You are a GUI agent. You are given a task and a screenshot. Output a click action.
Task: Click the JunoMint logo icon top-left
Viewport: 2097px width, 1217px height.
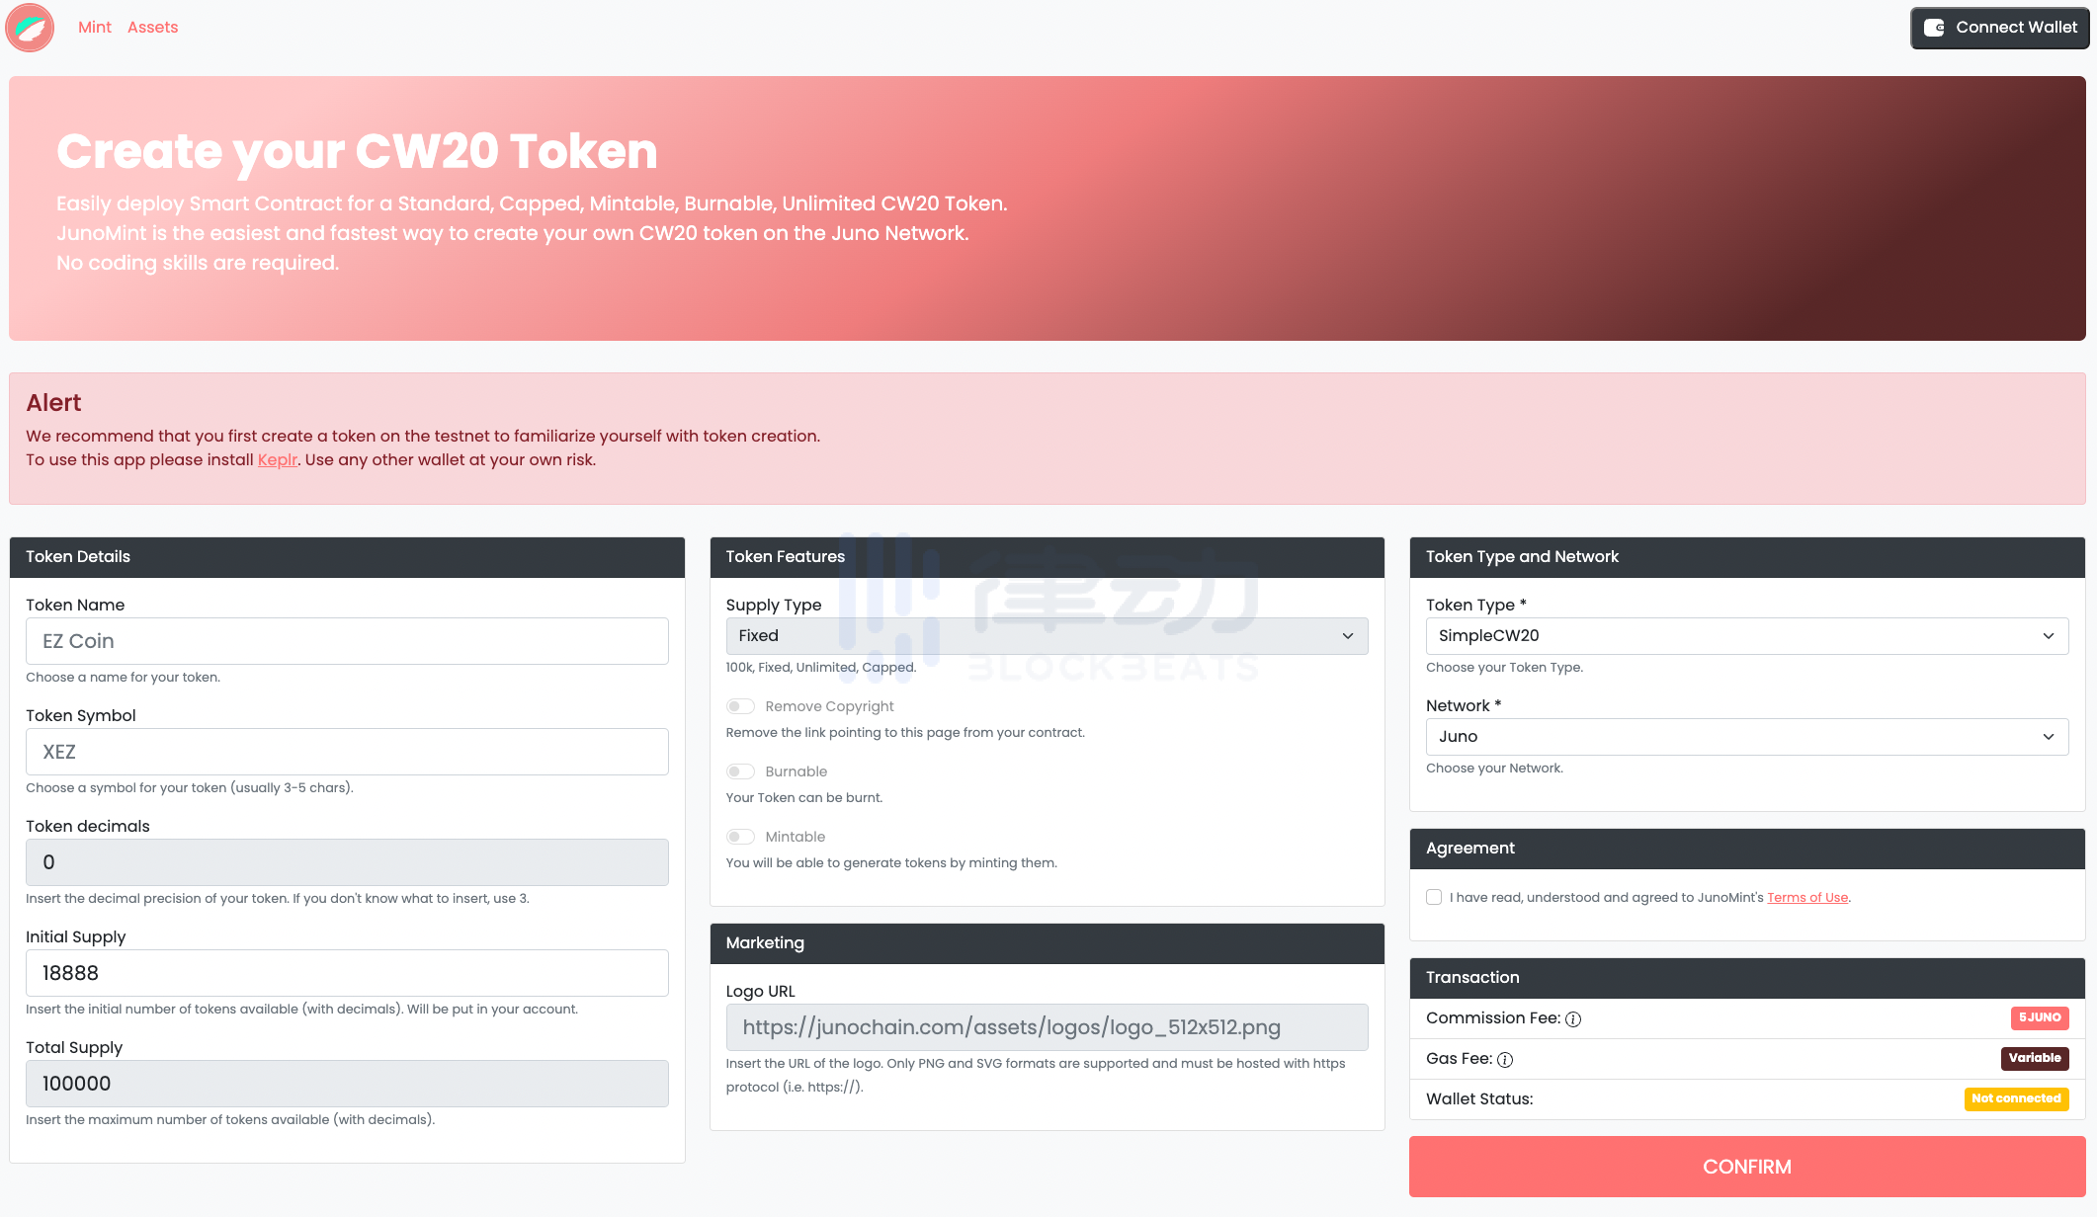click(29, 26)
